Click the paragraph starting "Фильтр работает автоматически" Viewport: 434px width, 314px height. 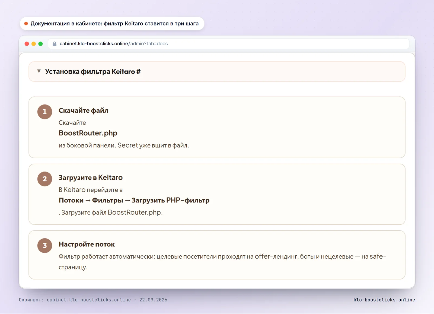pyautogui.click(x=222, y=262)
